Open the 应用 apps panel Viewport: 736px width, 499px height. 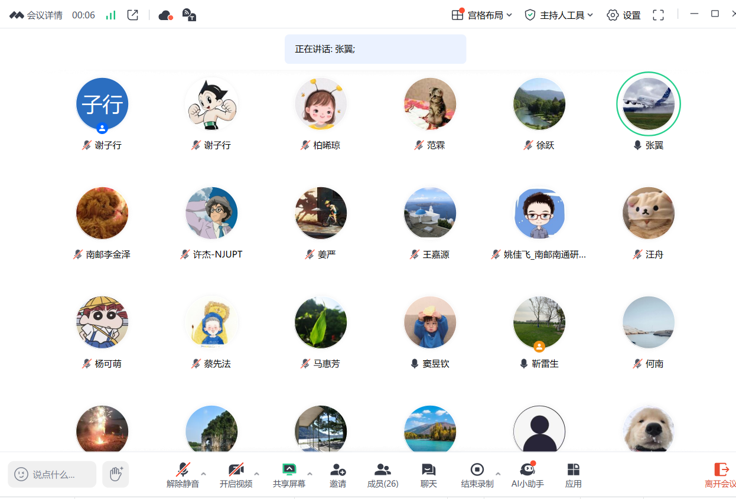click(573, 475)
